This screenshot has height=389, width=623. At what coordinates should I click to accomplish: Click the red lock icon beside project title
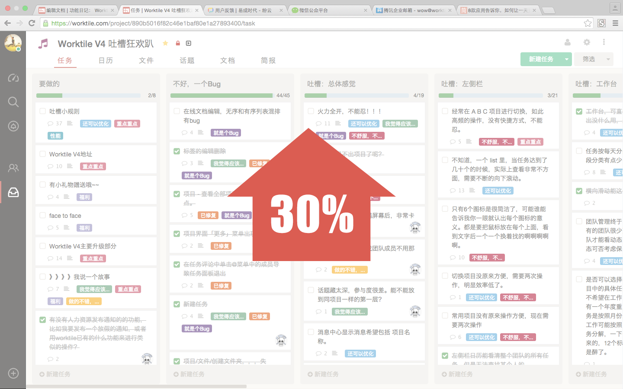(x=178, y=43)
